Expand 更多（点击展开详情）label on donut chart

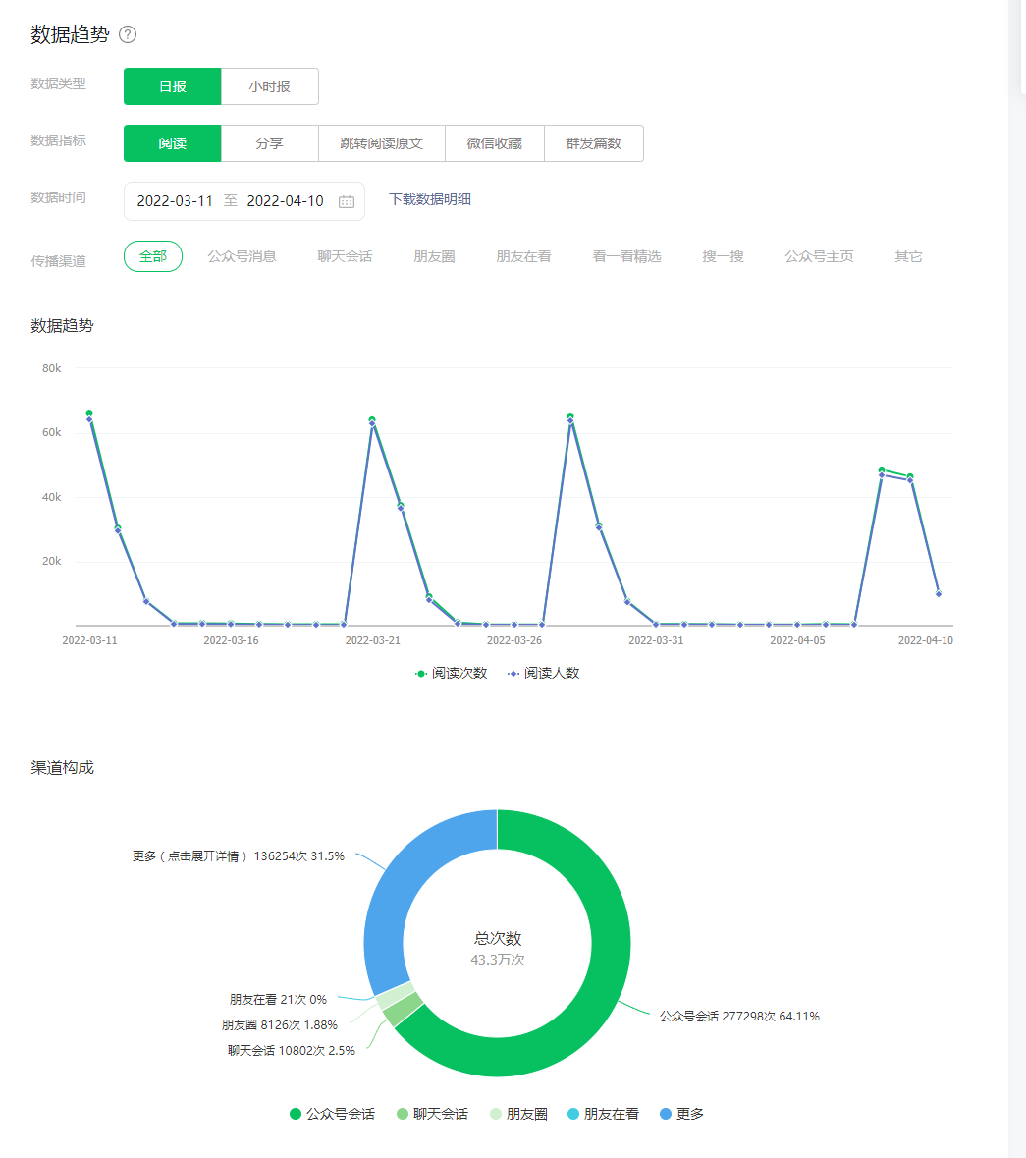pyautogui.click(x=239, y=855)
